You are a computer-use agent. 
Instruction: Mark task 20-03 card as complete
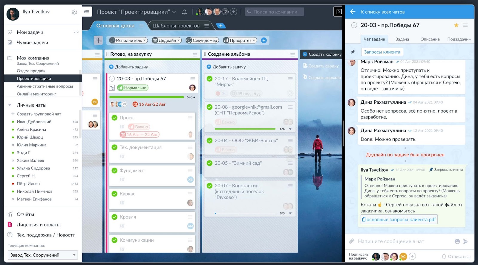click(x=112, y=79)
